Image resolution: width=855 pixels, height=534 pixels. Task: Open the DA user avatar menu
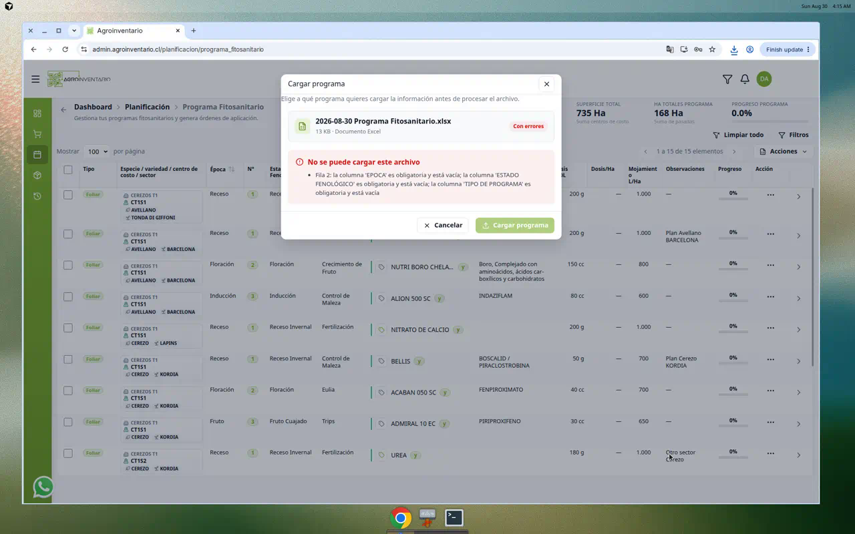coord(764,79)
